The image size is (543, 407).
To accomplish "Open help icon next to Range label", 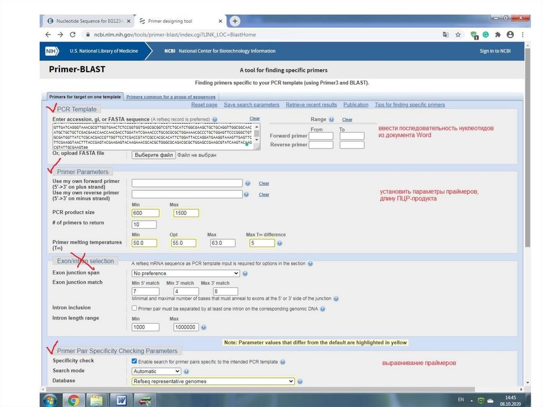I will (331, 119).
